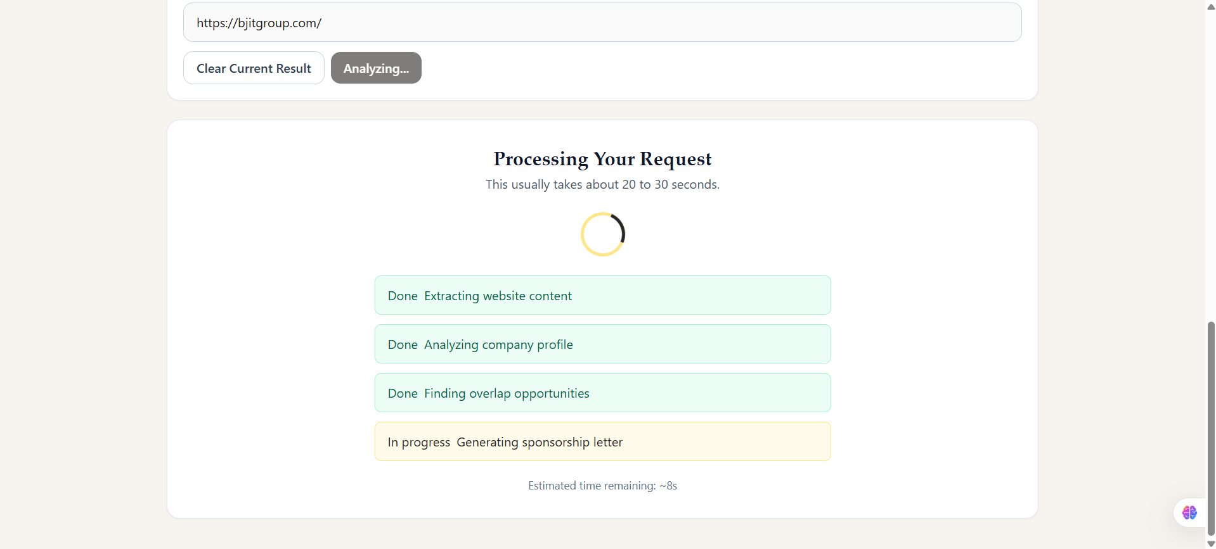Click Done label beside Analyzing company profile
Image resolution: width=1216 pixels, height=549 pixels.
pos(403,344)
